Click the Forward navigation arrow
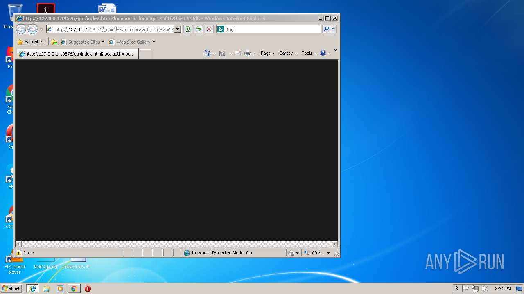 [32, 29]
